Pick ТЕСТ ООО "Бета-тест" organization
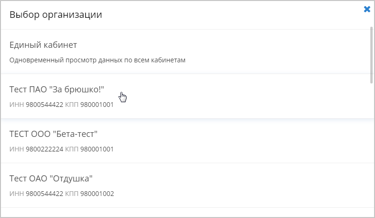The width and height of the screenshot is (375, 218). click(53, 134)
